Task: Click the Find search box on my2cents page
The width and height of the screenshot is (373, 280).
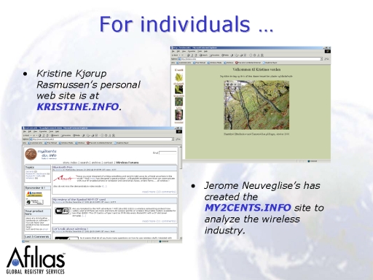Action: pos(168,152)
